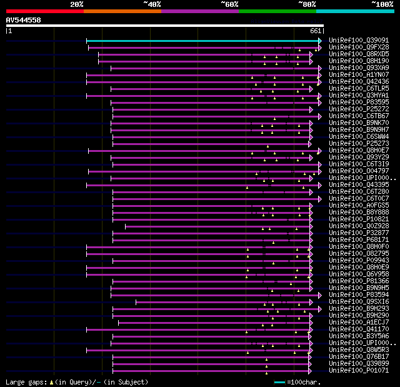Select the UniRef100_C6SWW4 label
The image size is (400, 387).
(x=359, y=137)
